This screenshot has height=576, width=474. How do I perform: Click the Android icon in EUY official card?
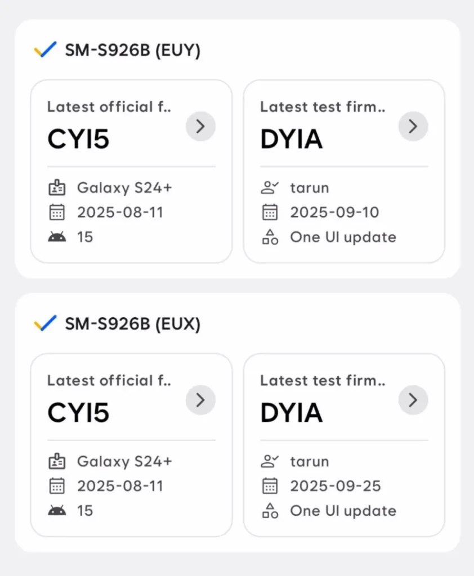click(57, 237)
